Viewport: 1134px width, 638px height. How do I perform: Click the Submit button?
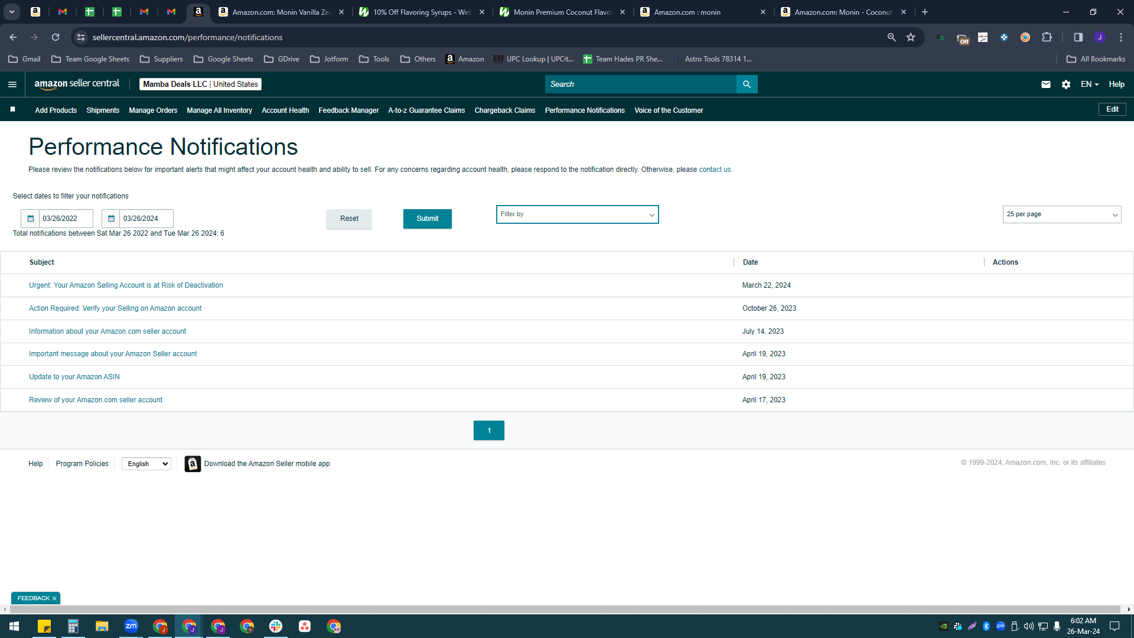pos(427,219)
